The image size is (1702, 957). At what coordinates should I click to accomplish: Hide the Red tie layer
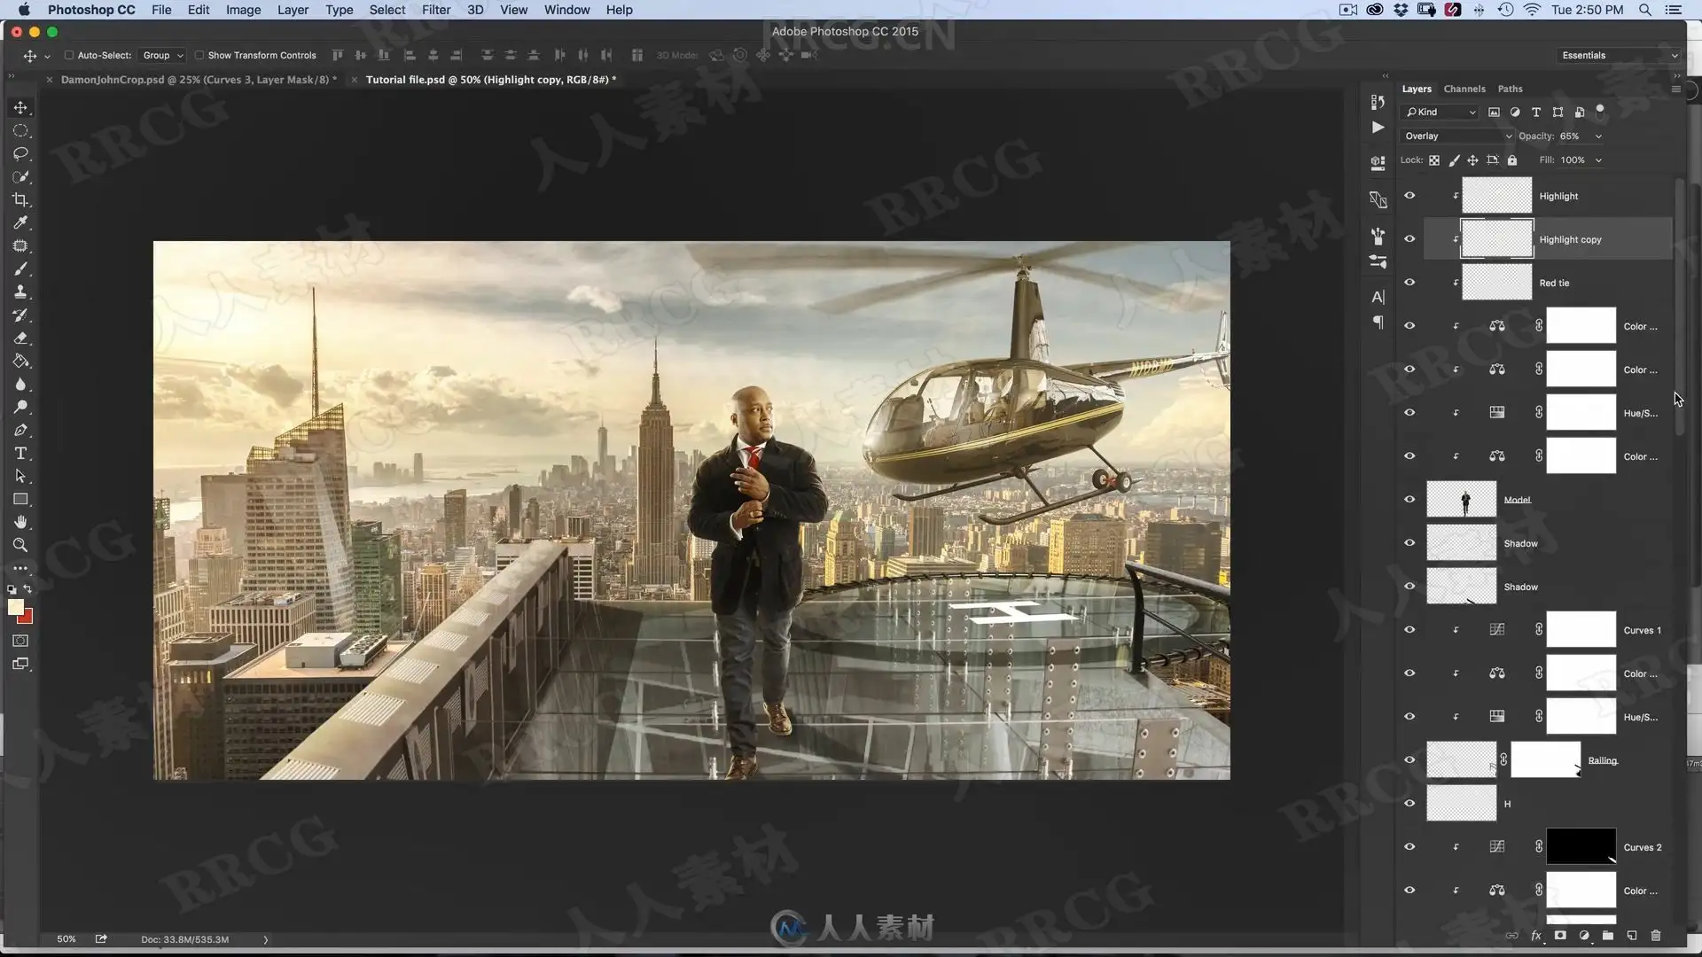[1409, 282]
